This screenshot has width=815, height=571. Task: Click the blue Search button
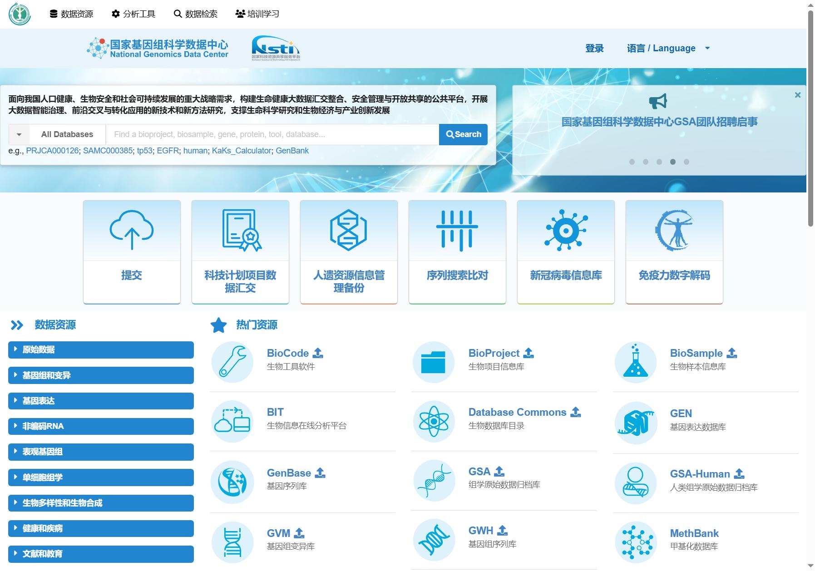point(463,134)
